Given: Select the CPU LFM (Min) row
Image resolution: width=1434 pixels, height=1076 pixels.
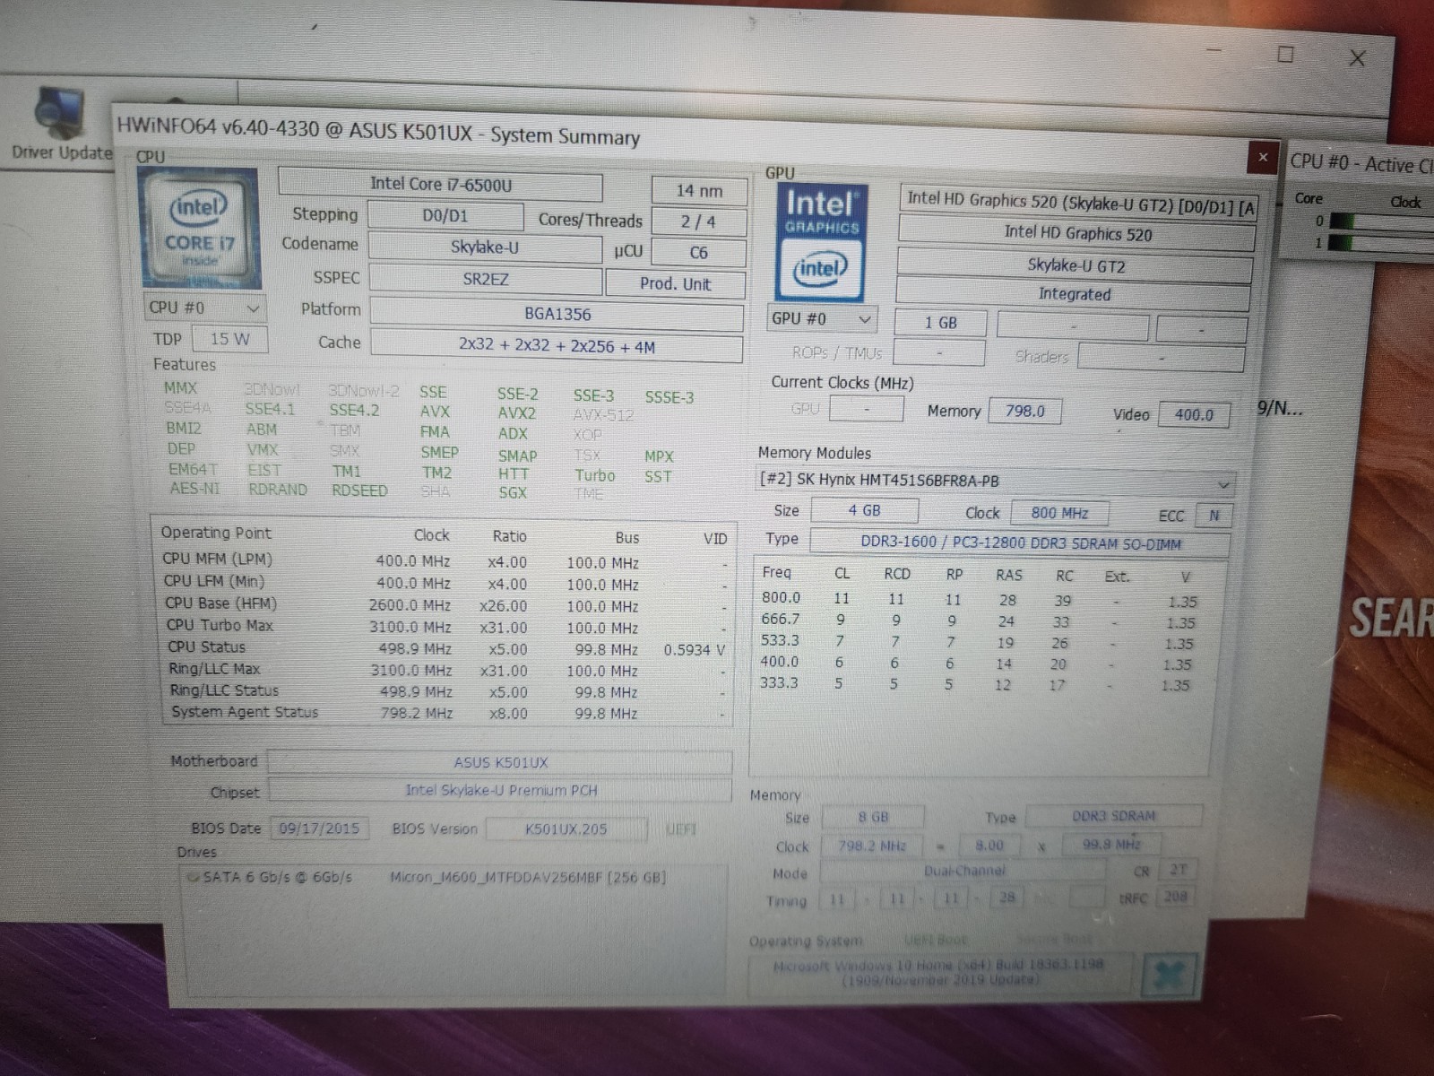Looking at the screenshot, I should pyautogui.click(x=445, y=584).
